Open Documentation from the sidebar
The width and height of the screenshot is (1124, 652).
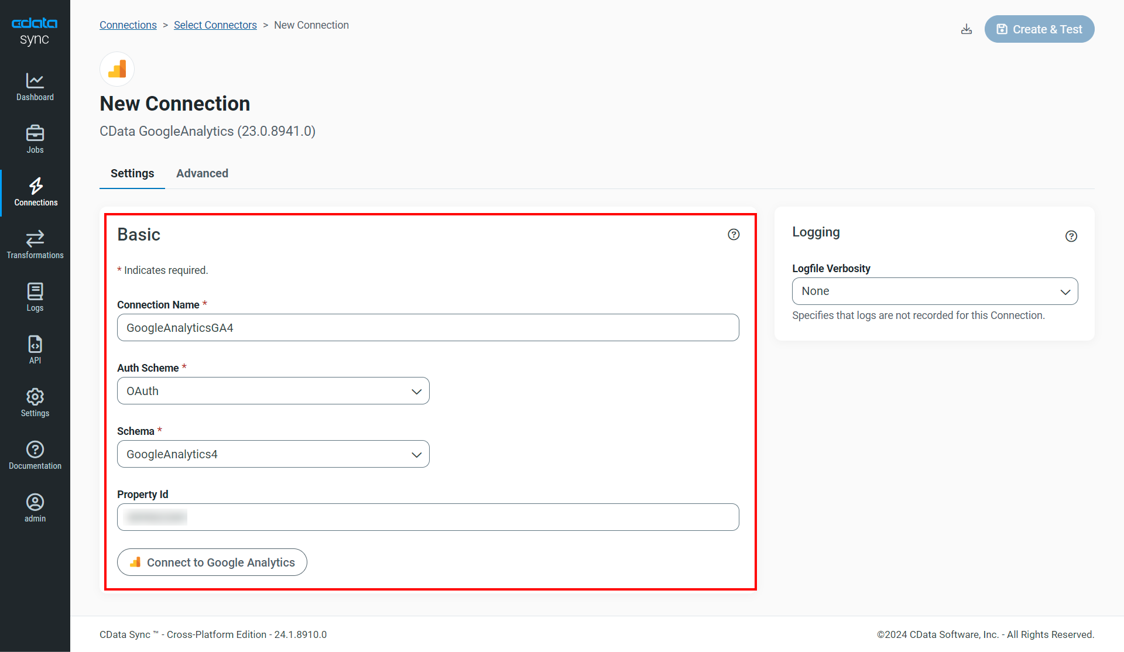(x=35, y=456)
